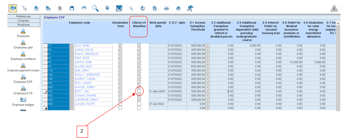This screenshot has height=140, width=352.
Task: Click the Citizen of Mauritius column header
Action: [x=139, y=25]
